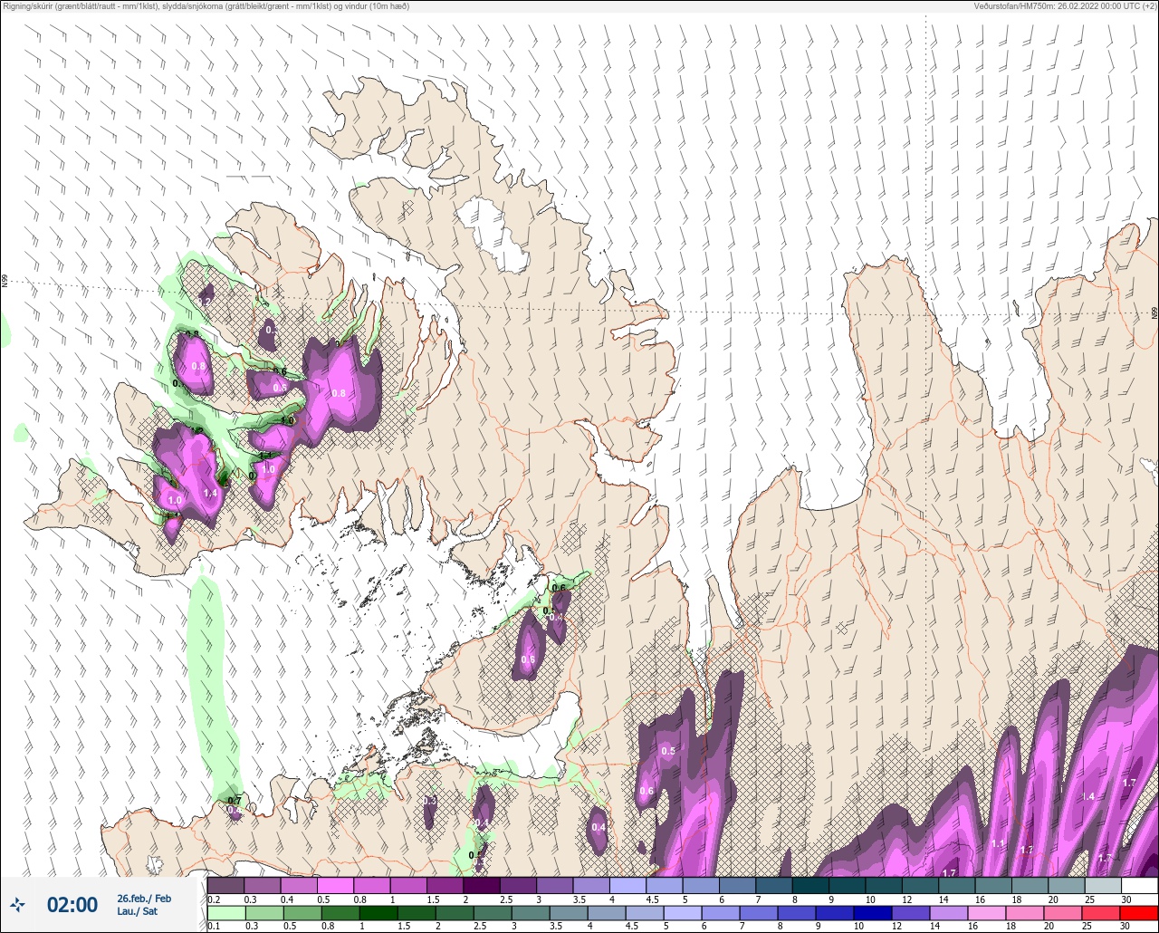Select the light grey 25 swatch in snow legend
This screenshot has height=933, width=1159.
pos(1102,885)
